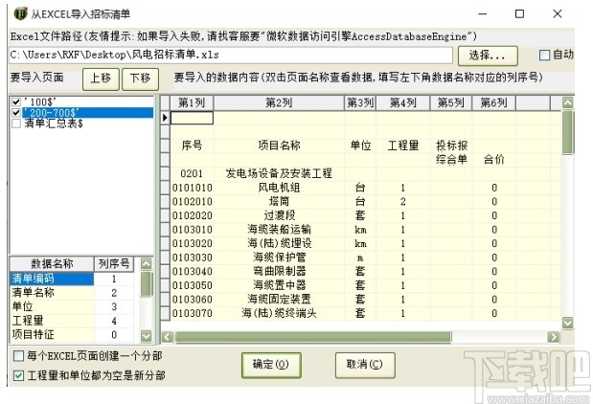The width and height of the screenshot is (593, 404).
Task: Click up arrow of data-name list scrollbar
Action: (147, 263)
